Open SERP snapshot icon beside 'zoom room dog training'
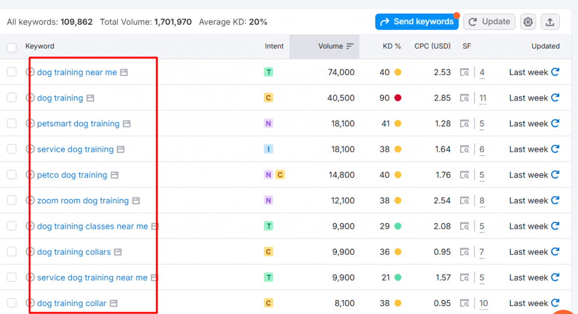Screen dimensions: 578x314 tap(136, 200)
